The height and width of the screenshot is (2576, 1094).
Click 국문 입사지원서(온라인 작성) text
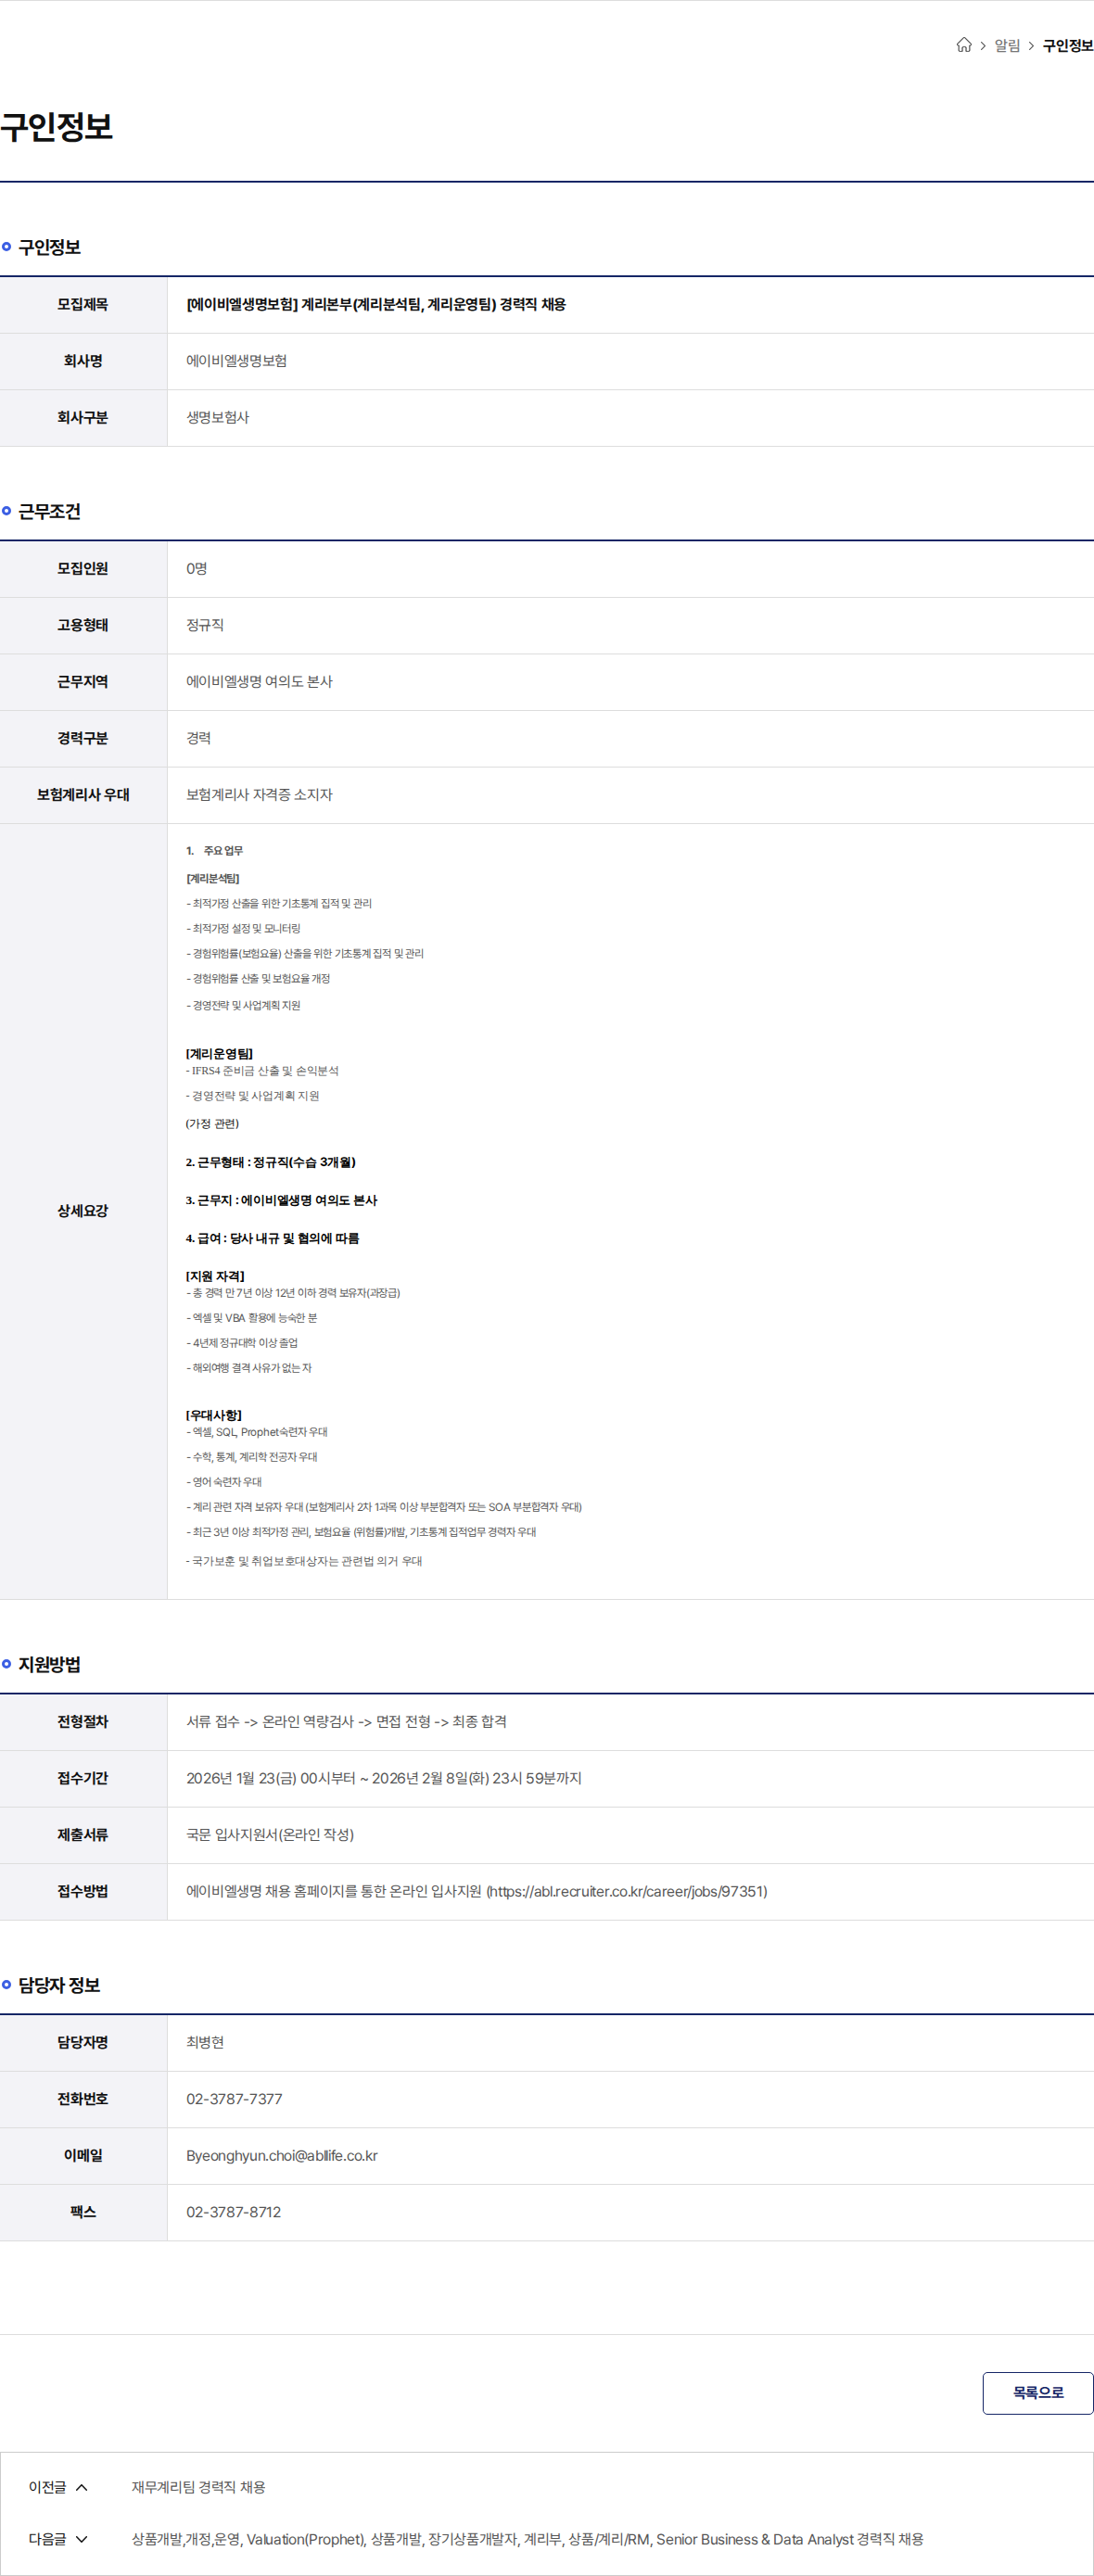click(270, 1835)
